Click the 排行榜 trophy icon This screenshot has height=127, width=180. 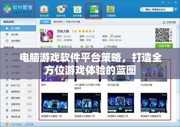7,34
